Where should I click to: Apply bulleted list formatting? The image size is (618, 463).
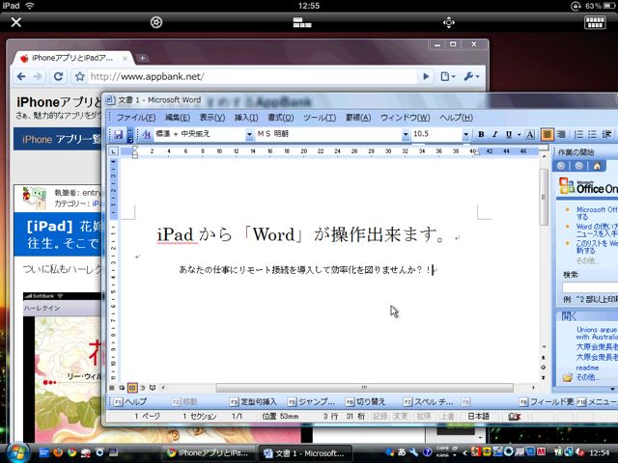pyautogui.click(x=592, y=135)
